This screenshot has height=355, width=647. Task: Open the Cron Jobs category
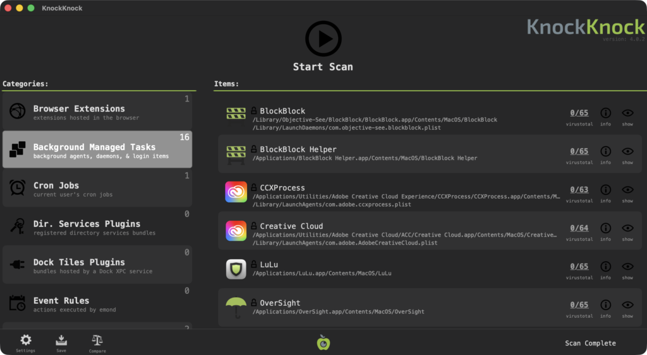(97, 188)
